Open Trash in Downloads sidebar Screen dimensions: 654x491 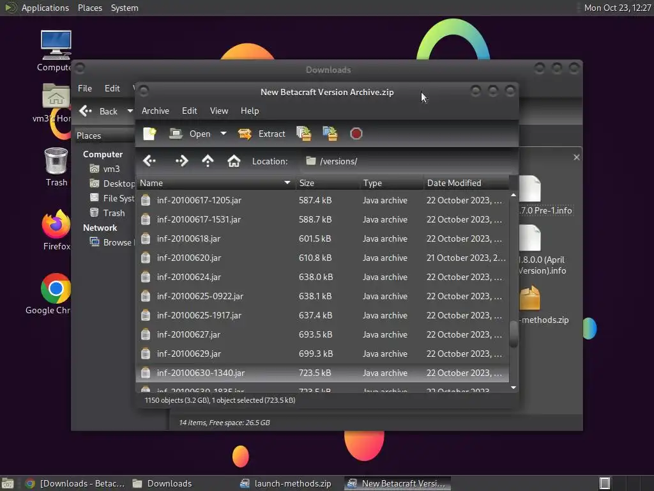click(x=107, y=213)
